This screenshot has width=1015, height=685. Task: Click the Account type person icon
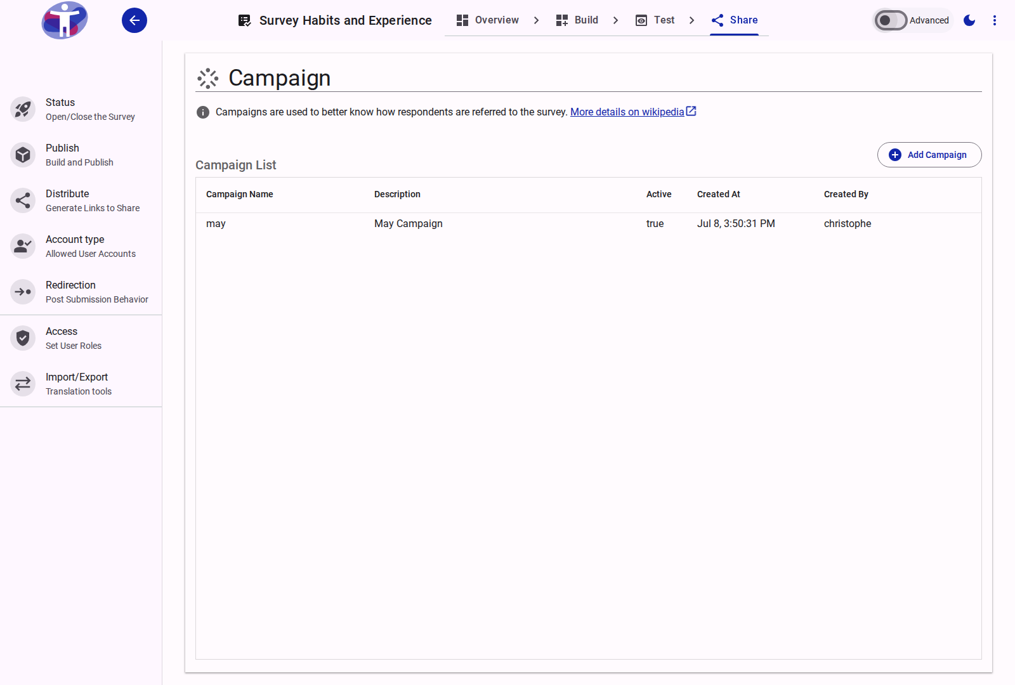(23, 246)
